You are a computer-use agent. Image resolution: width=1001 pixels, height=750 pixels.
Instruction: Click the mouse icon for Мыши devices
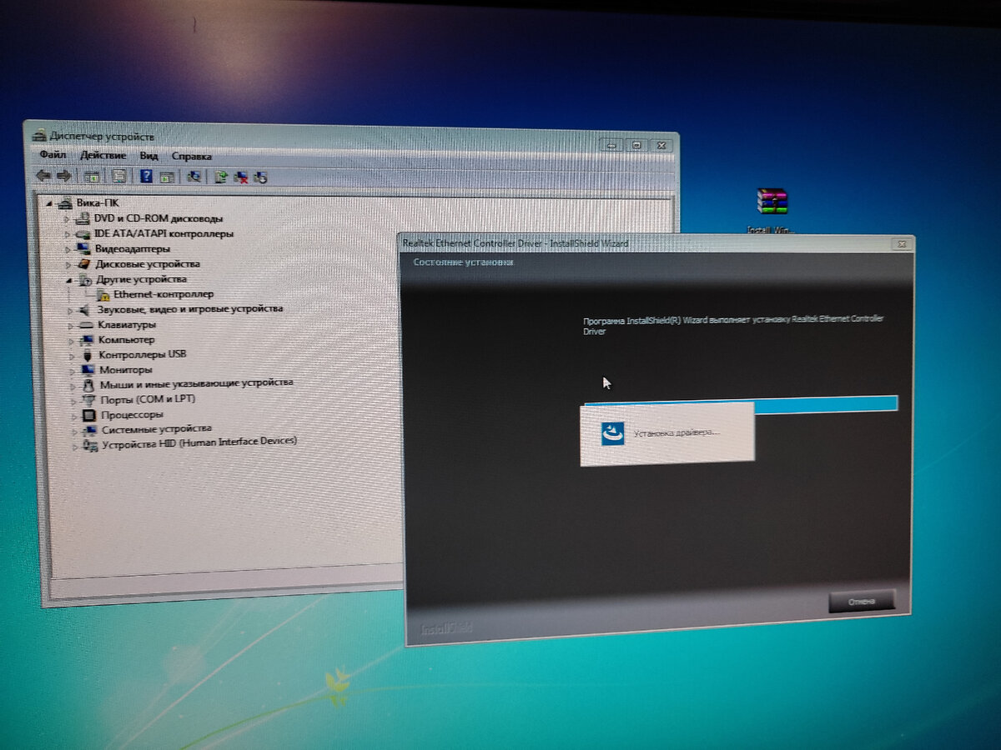88,384
